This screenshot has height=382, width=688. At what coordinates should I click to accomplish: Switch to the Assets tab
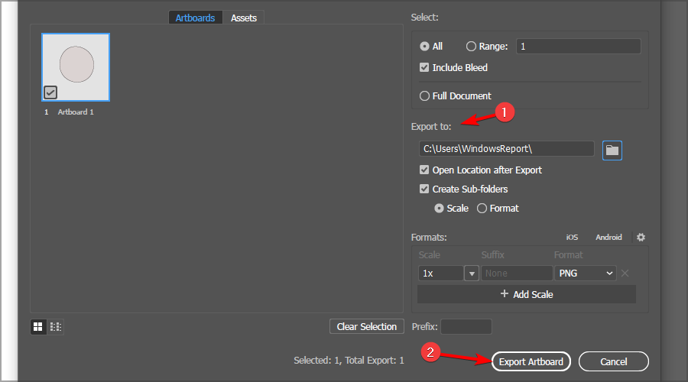click(244, 18)
